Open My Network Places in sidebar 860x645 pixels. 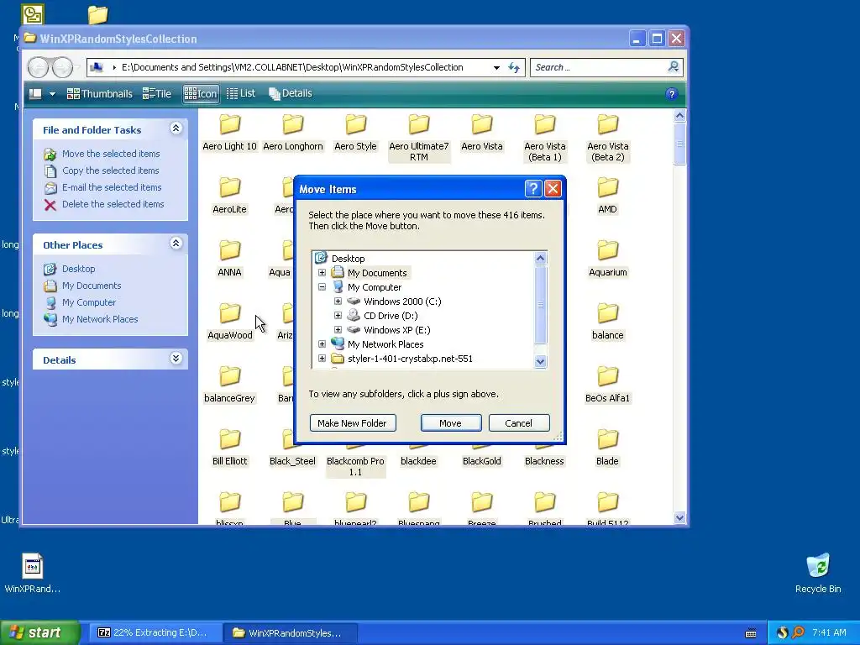[100, 319]
